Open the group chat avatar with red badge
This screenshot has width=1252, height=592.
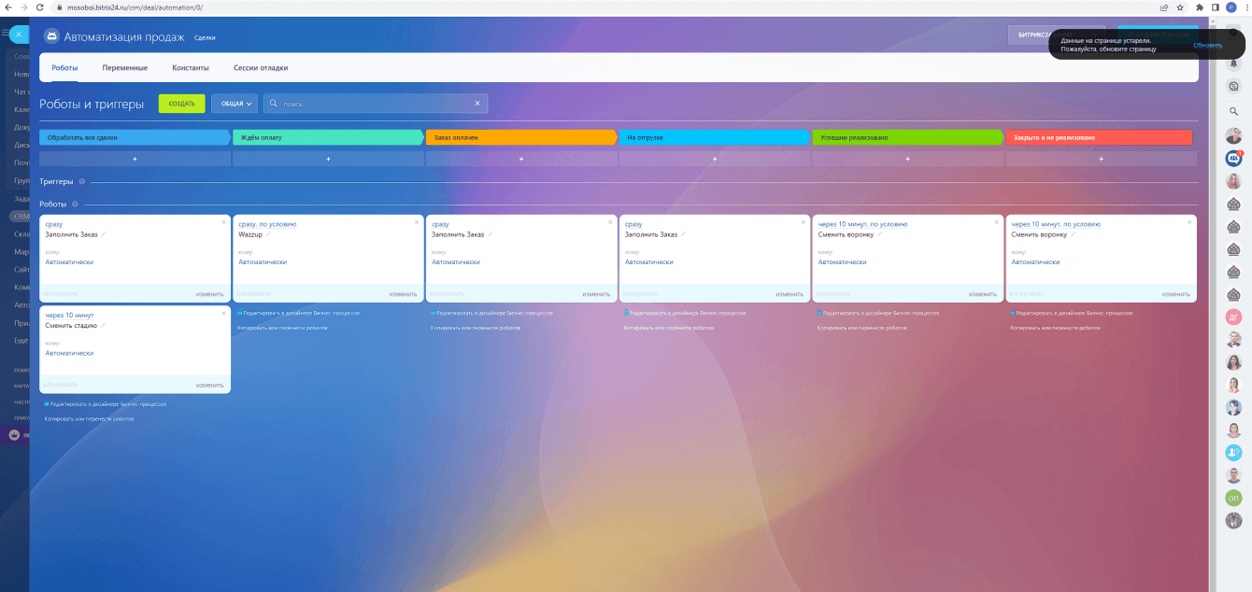tap(1233, 158)
